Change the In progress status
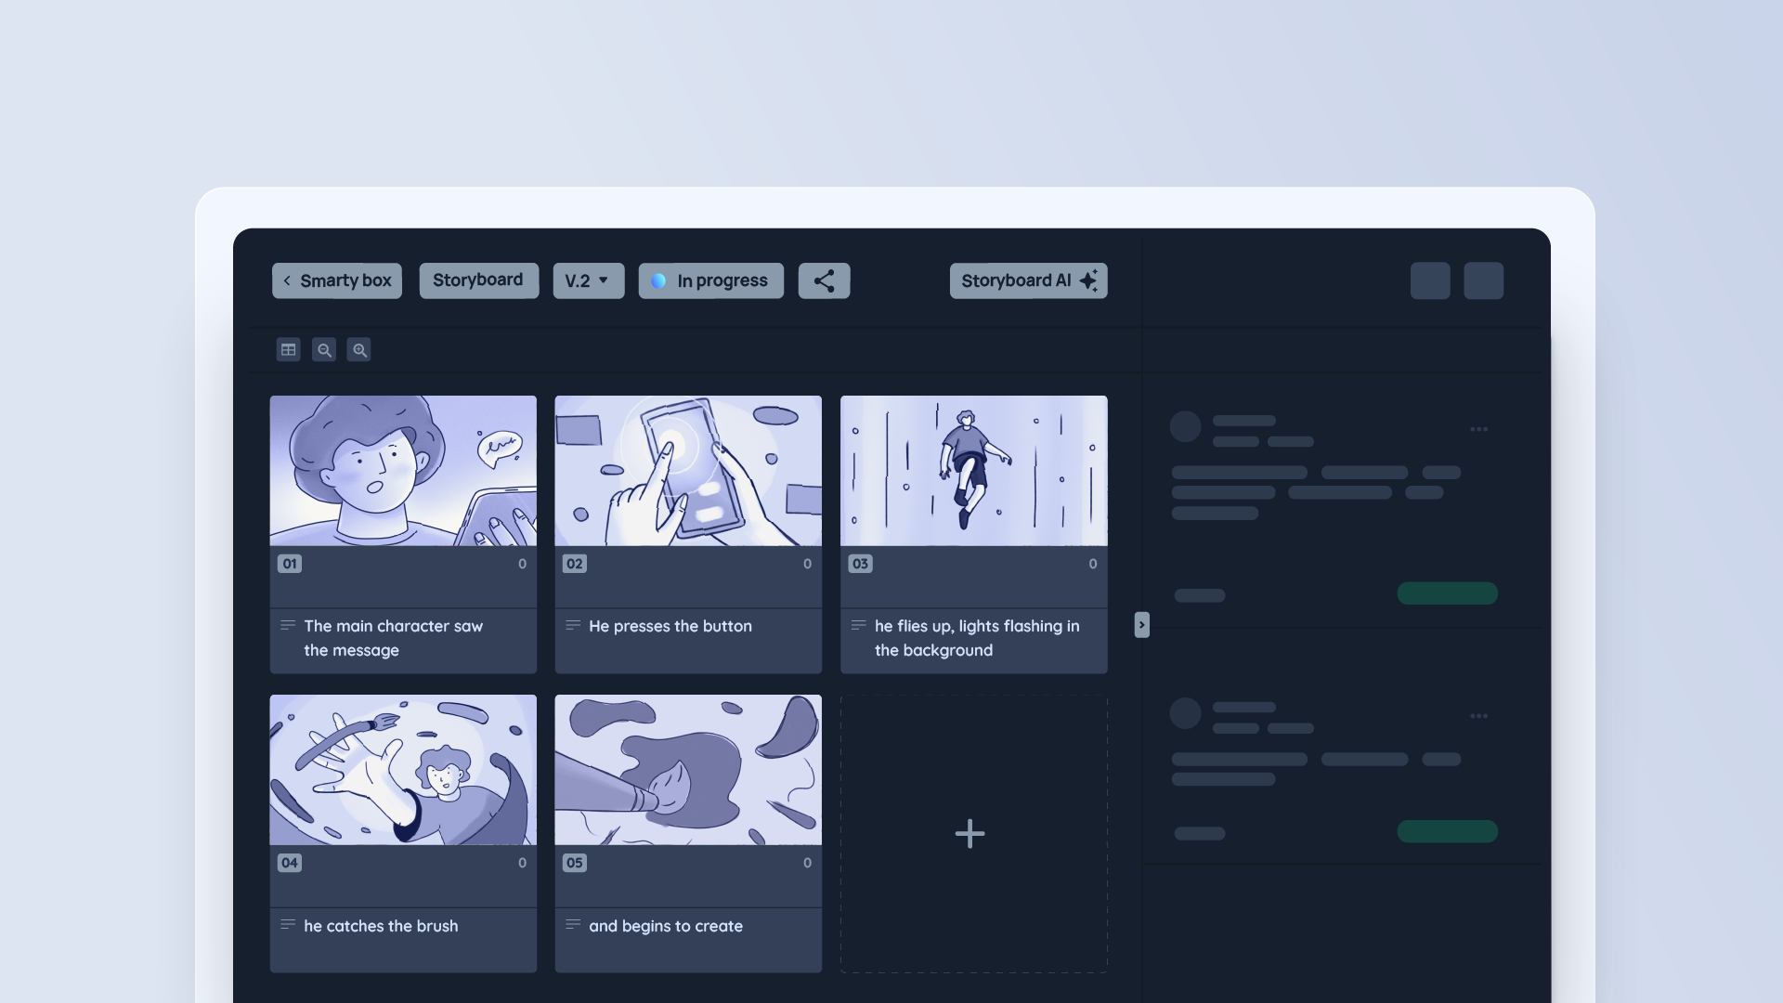The height and width of the screenshot is (1003, 1783). 710,280
